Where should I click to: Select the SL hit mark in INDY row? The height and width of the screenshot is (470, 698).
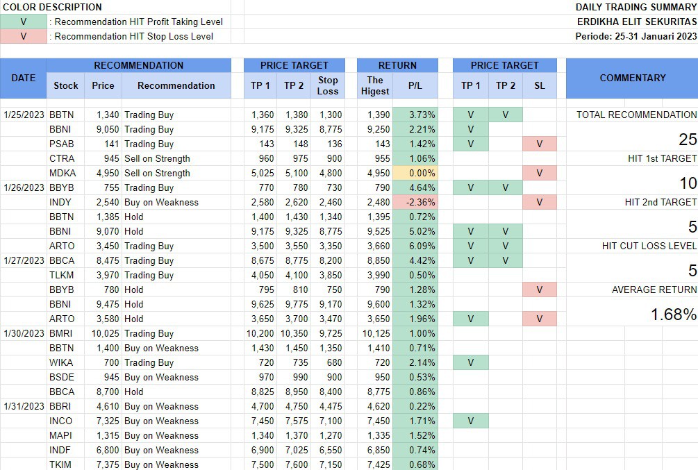tap(540, 202)
